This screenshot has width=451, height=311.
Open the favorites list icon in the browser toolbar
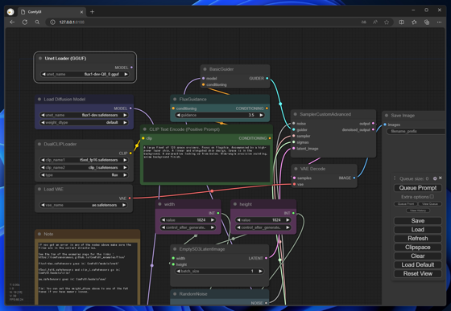tap(414, 22)
